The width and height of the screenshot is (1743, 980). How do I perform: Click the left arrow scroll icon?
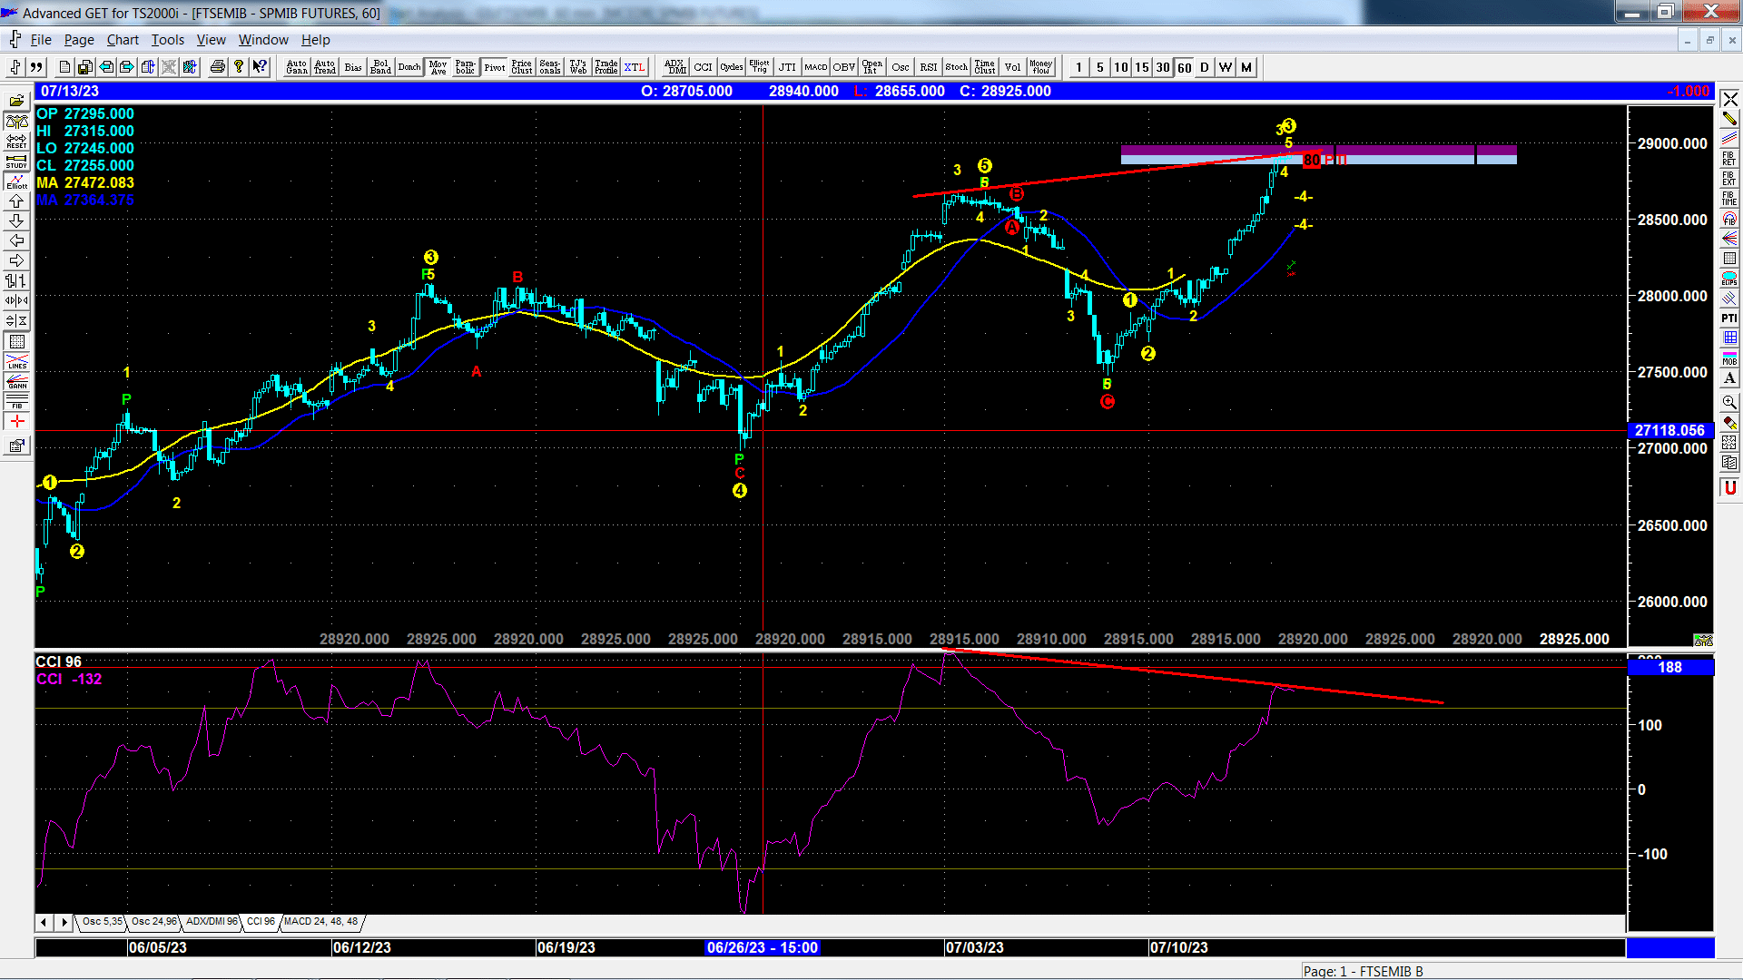(x=16, y=240)
